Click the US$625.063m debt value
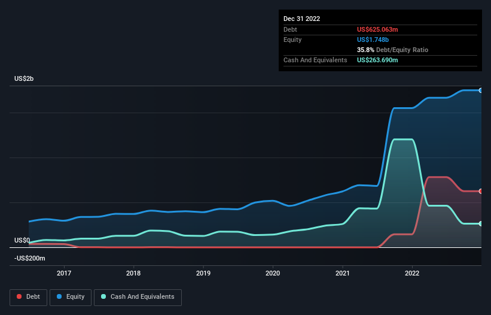This screenshot has height=315, width=491. [x=377, y=29]
